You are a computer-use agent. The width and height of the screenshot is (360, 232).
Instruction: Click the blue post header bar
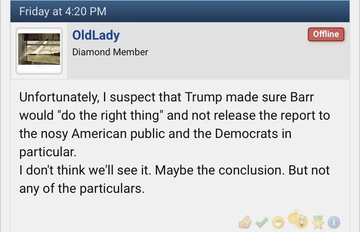point(217,11)
